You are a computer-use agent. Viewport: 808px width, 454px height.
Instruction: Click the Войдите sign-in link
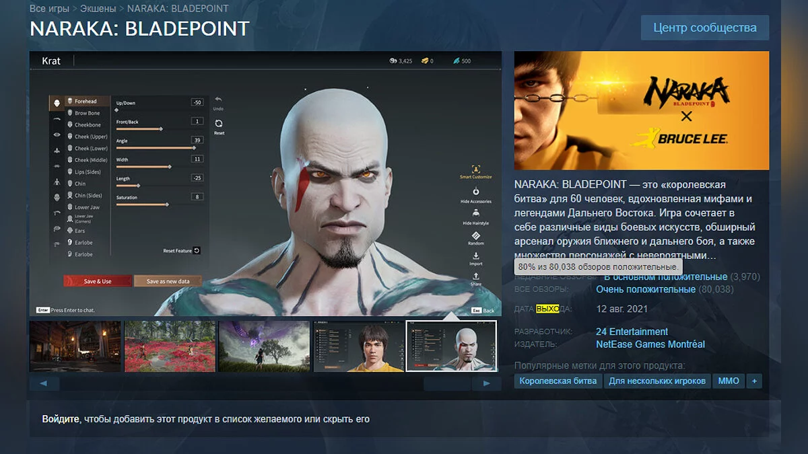tap(60, 419)
